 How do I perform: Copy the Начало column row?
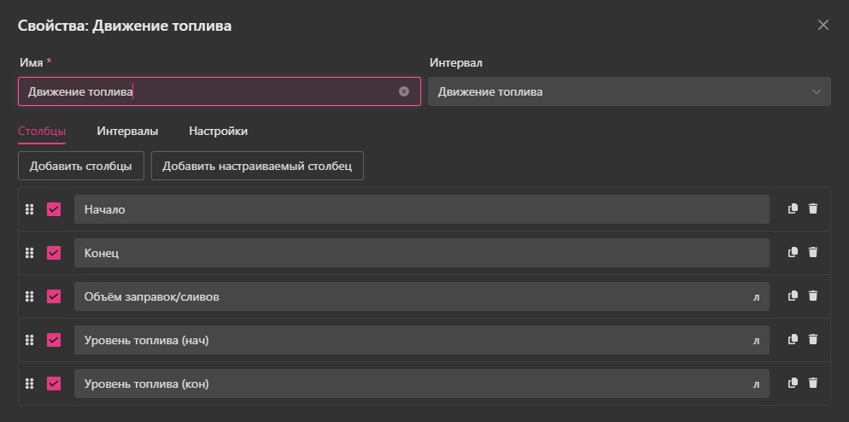(793, 209)
